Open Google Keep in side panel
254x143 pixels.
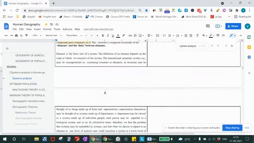249,47
